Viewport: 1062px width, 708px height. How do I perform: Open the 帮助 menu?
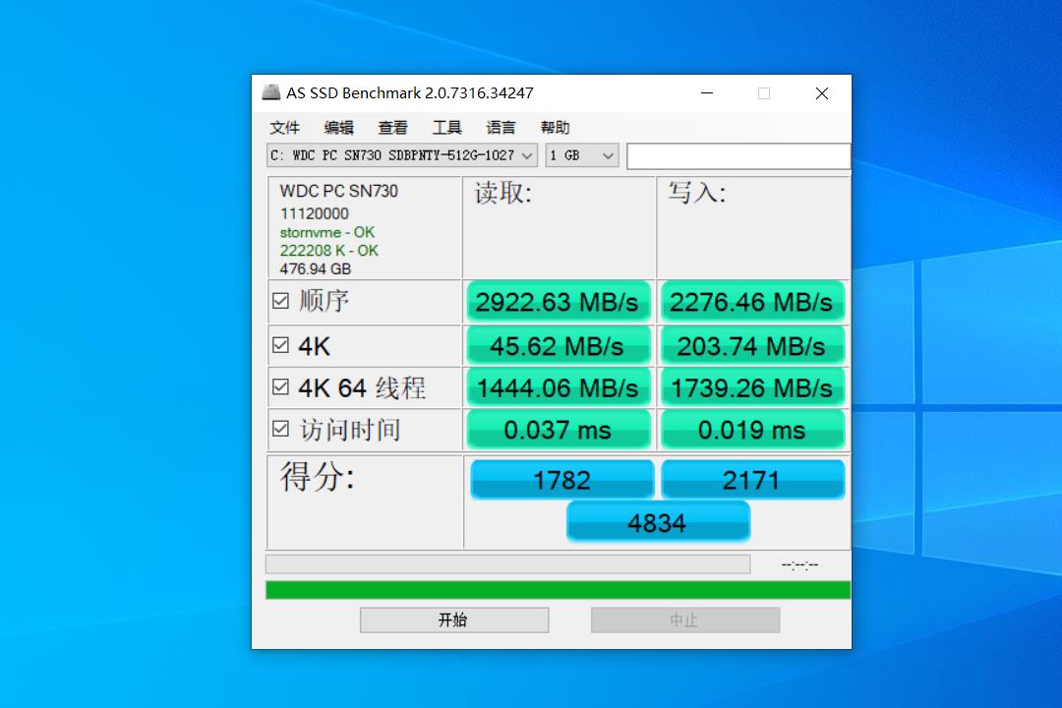tap(555, 127)
